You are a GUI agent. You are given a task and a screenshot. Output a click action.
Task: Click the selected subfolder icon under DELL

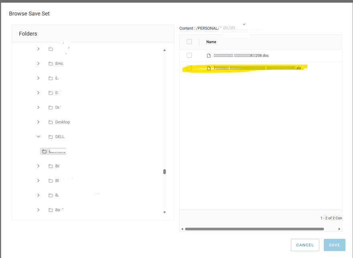pyautogui.click(x=45, y=151)
